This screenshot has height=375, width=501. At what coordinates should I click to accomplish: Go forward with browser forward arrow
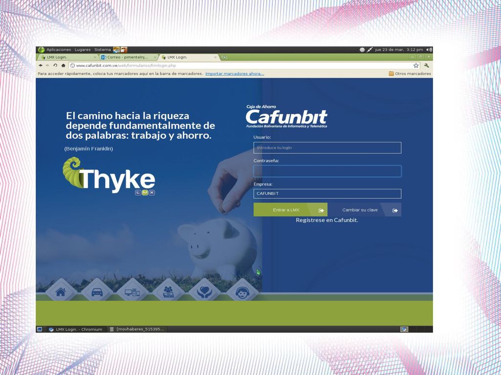point(47,65)
